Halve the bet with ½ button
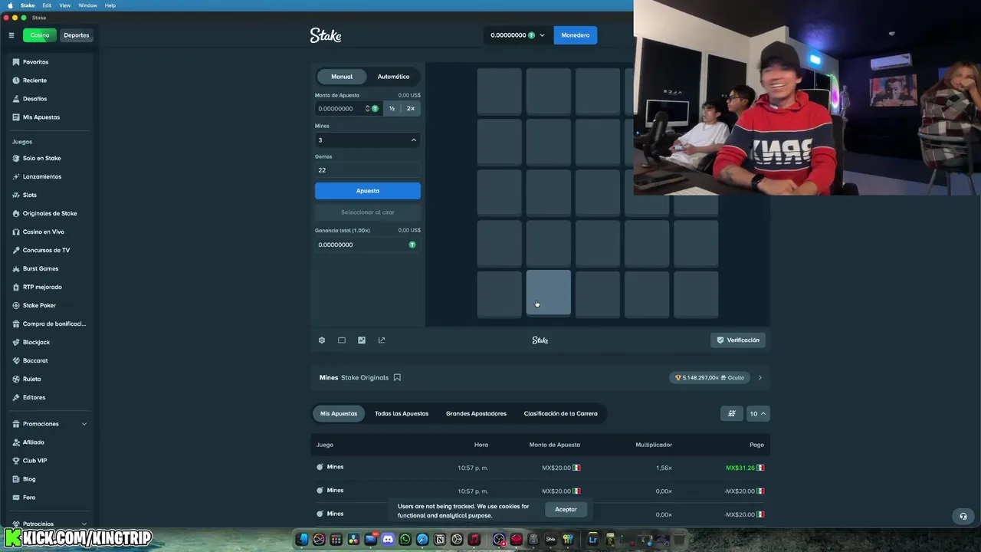The height and width of the screenshot is (552, 981). coord(392,109)
